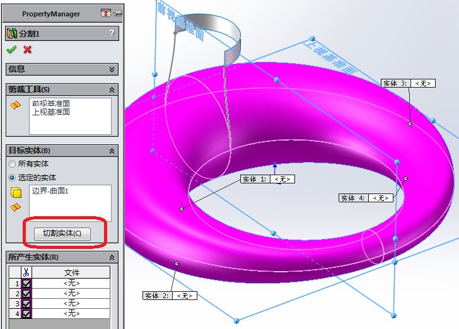Expand the 信息 section
Viewport: 459px width, 329px height.
112,69
